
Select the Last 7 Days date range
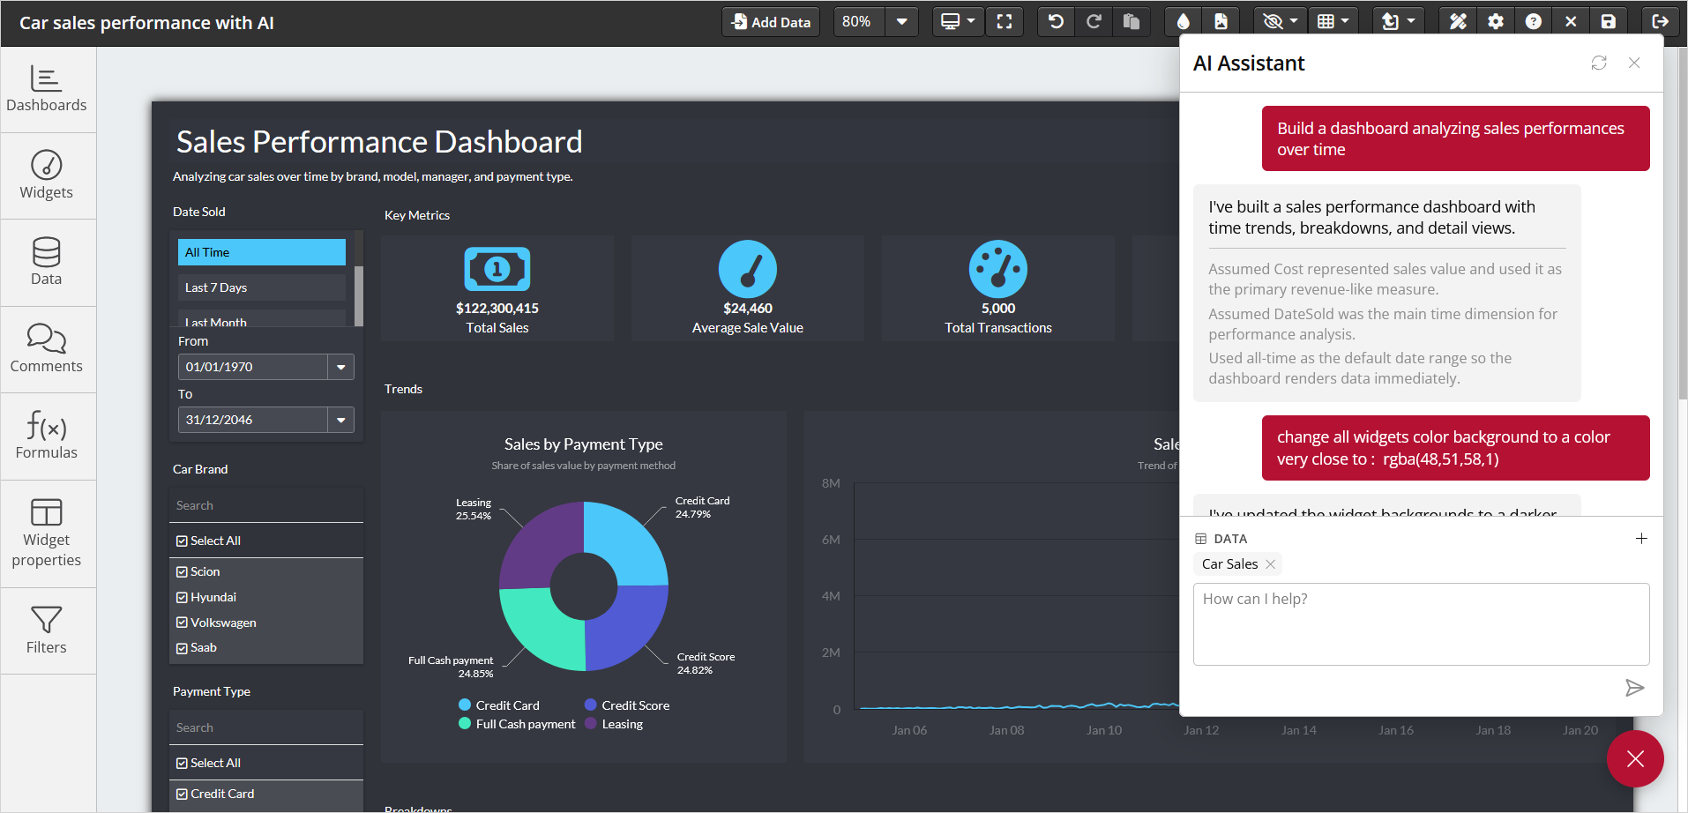[262, 287]
